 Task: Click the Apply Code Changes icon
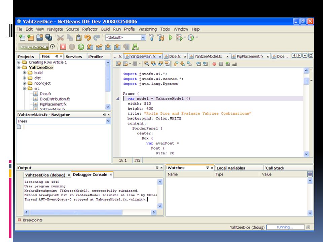pyautogui.click(x=135, y=47)
